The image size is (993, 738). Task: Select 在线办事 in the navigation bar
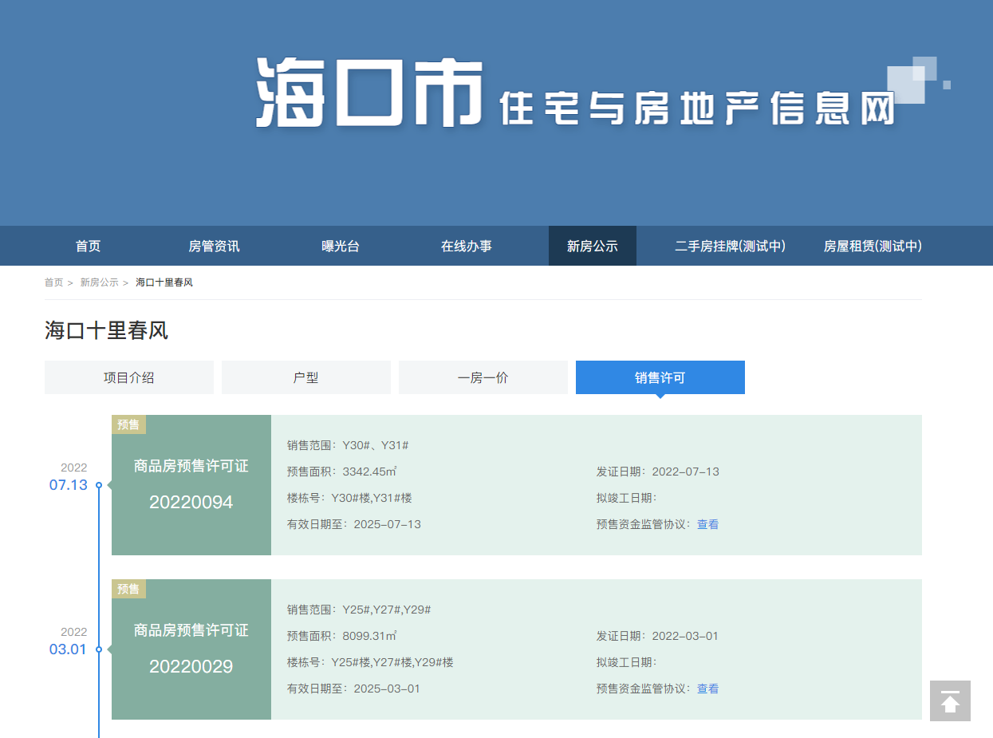[467, 247]
